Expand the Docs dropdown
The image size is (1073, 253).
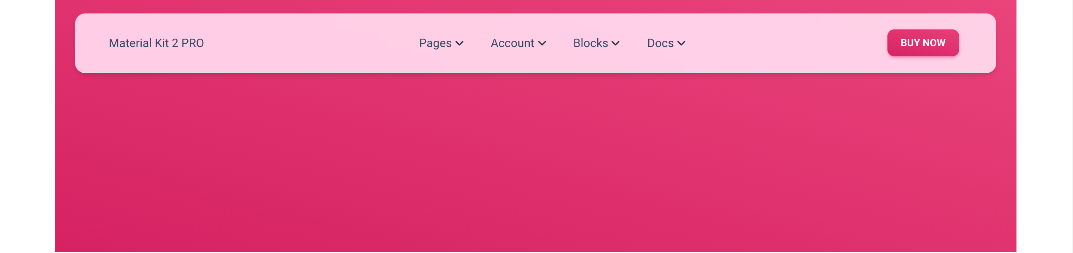(x=666, y=43)
